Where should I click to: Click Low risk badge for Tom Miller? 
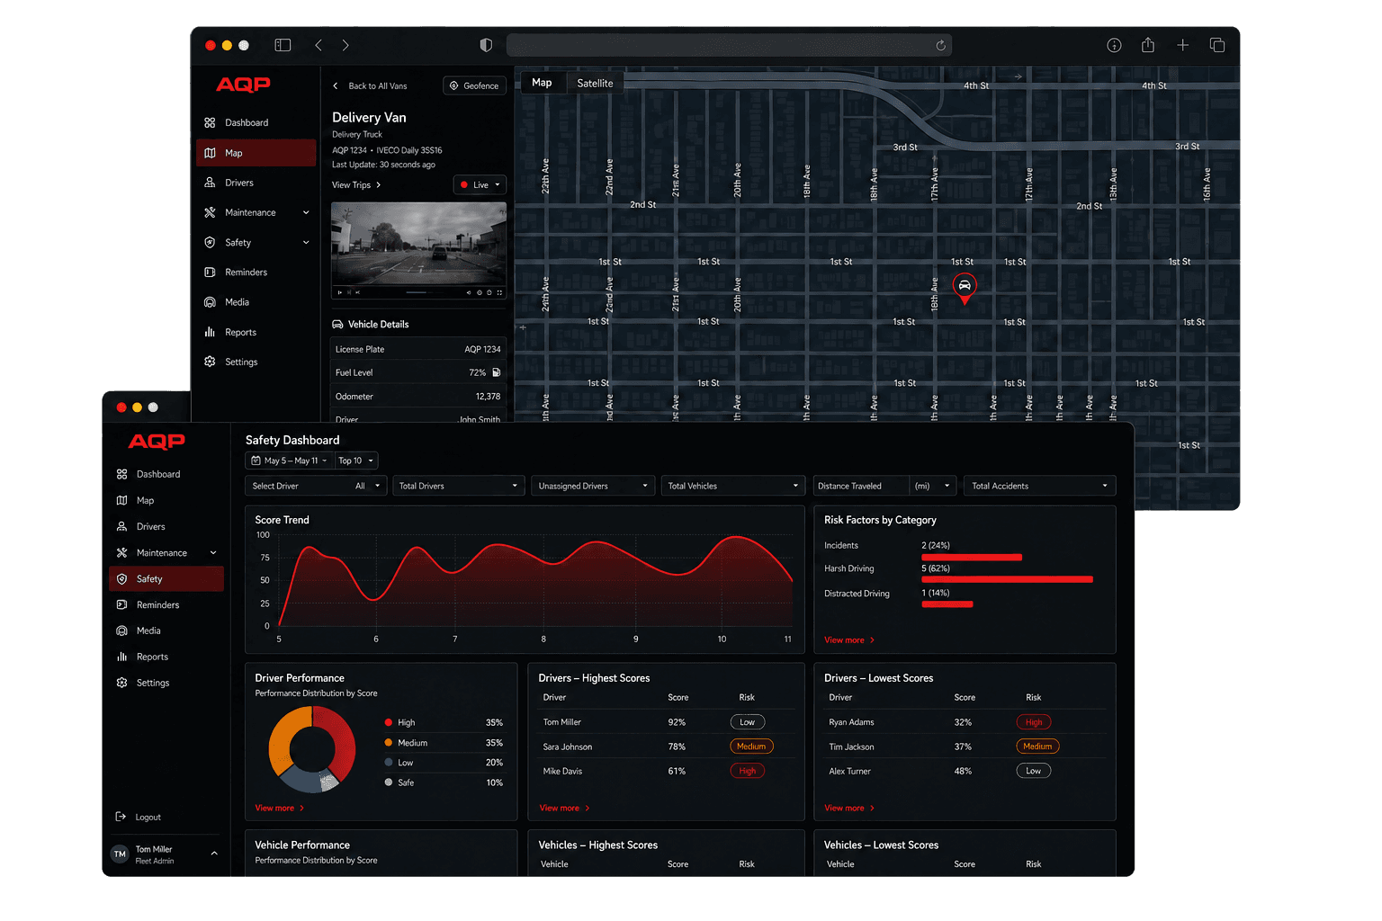pyautogui.click(x=748, y=722)
